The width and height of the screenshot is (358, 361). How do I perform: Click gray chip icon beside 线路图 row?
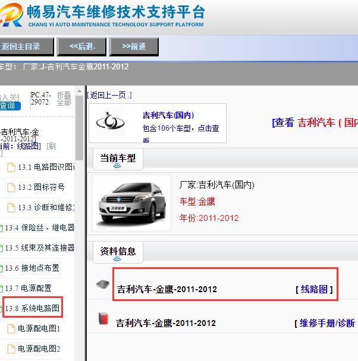click(x=103, y=284)
